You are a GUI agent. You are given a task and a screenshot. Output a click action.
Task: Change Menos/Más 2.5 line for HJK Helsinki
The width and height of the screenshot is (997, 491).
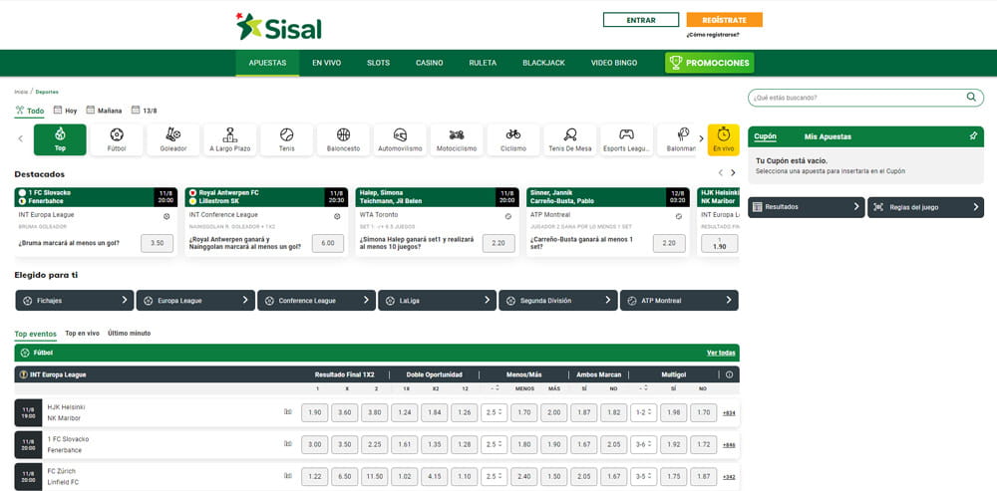click(495, 412)
